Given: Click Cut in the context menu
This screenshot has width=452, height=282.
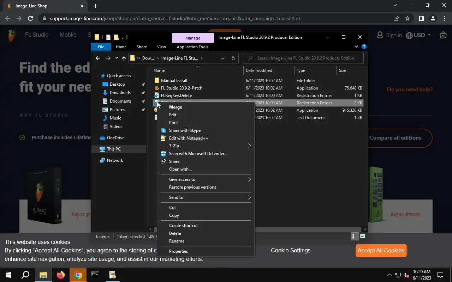Looking at the screenshot, I should [172, 208].
